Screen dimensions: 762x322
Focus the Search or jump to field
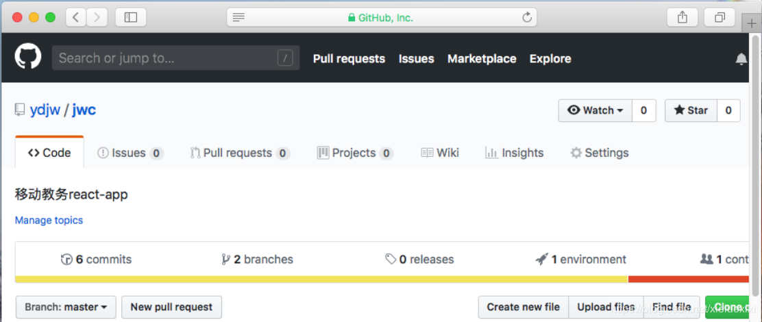point(164,58)
